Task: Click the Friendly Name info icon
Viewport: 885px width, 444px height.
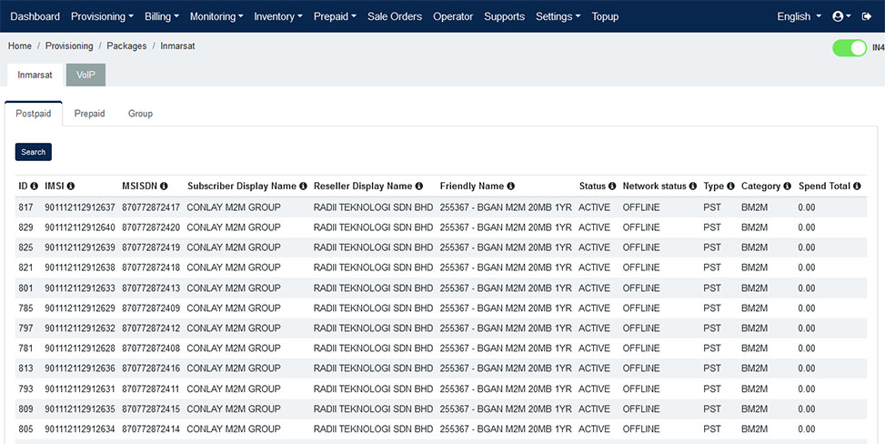Action: pos(511,187)
